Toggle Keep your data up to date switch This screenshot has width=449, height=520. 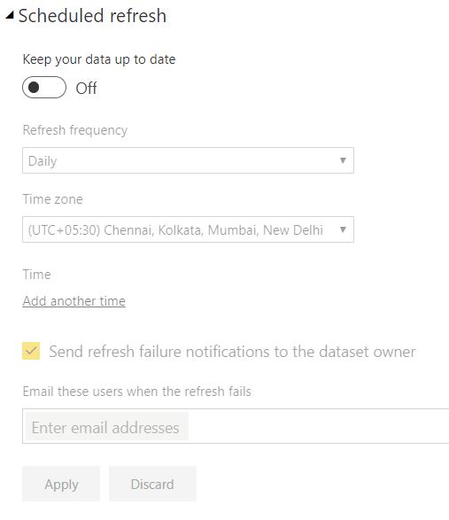click(44, 88)
